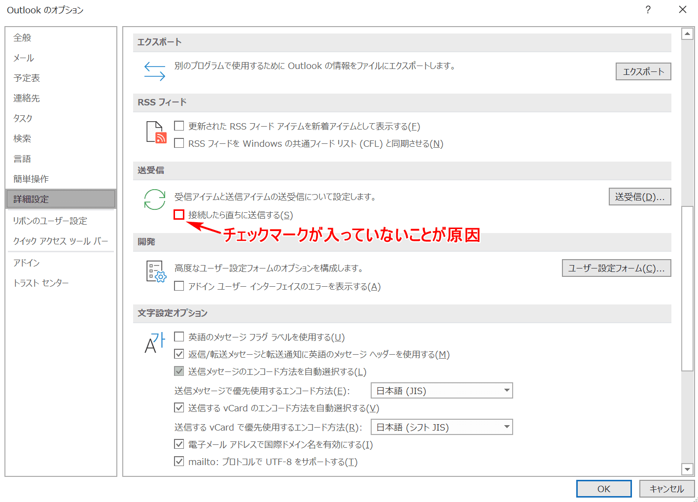Click the international character options icon

coord(155,343)
